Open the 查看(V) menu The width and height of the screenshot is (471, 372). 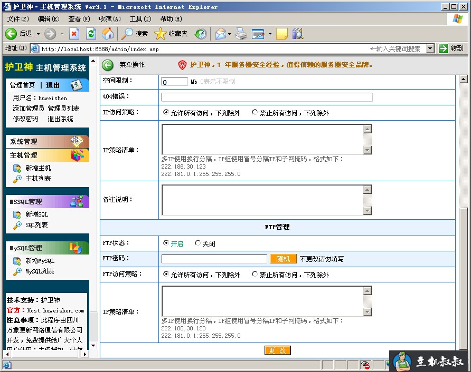[79, 19]
